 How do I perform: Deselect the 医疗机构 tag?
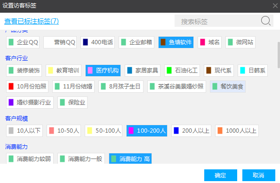click(x=103, y=71)
